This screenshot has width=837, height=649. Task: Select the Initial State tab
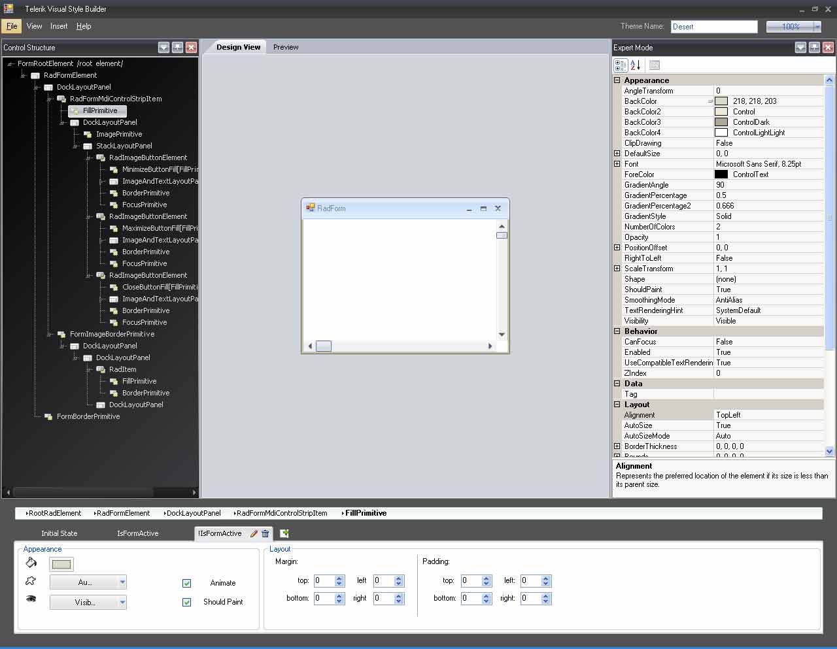[x=59, y=533]
